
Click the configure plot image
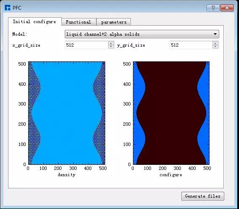171,113
